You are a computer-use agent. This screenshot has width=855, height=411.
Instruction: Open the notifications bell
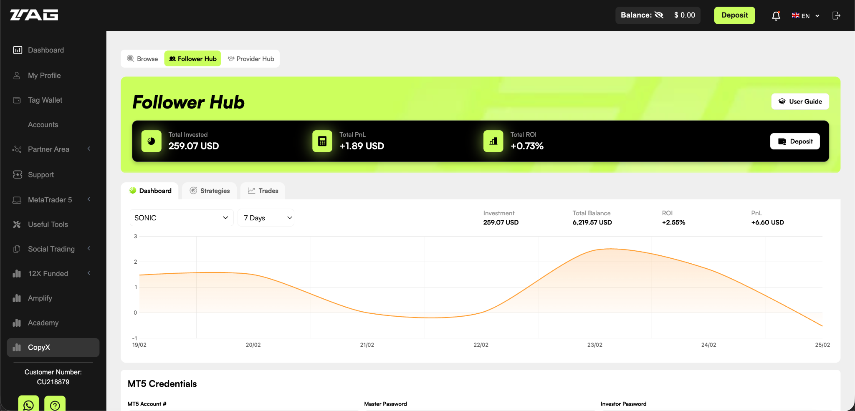776,15
